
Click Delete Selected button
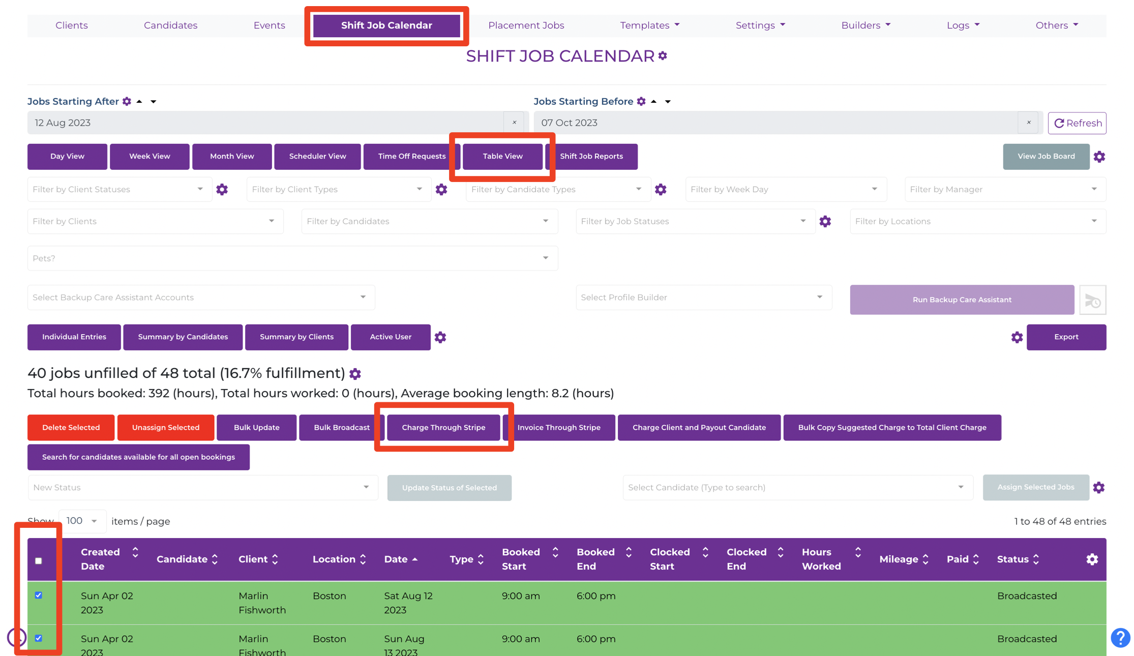[x=71, y=428]
